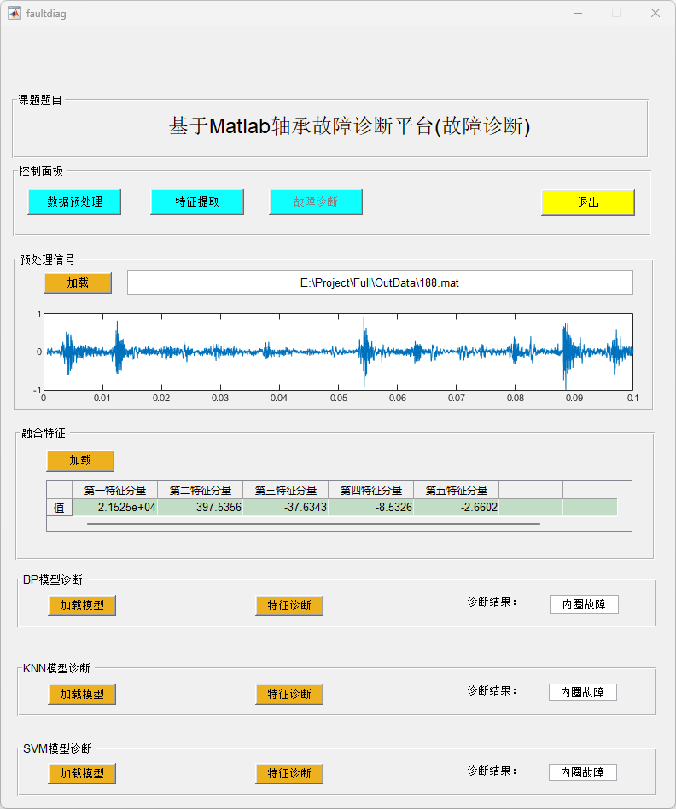Open the 特征提取 feature extraction module
Viewport: 676px width, 809px height.
tap(197, 201)
